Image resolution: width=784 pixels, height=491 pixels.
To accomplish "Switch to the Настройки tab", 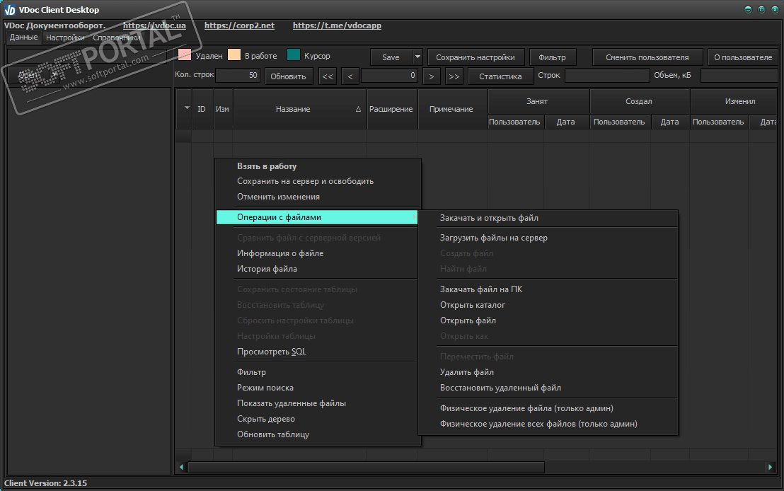I will click(x=65, y=37).
